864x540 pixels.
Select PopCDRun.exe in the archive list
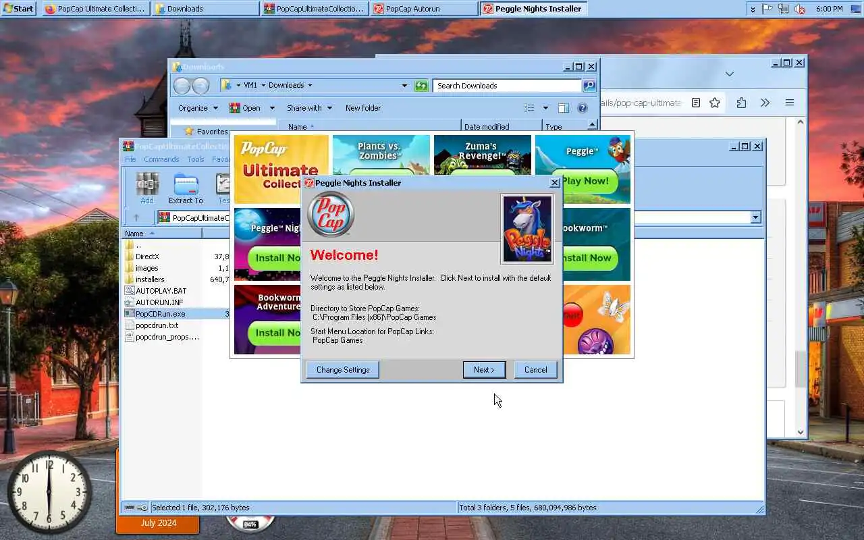[160, 314]
